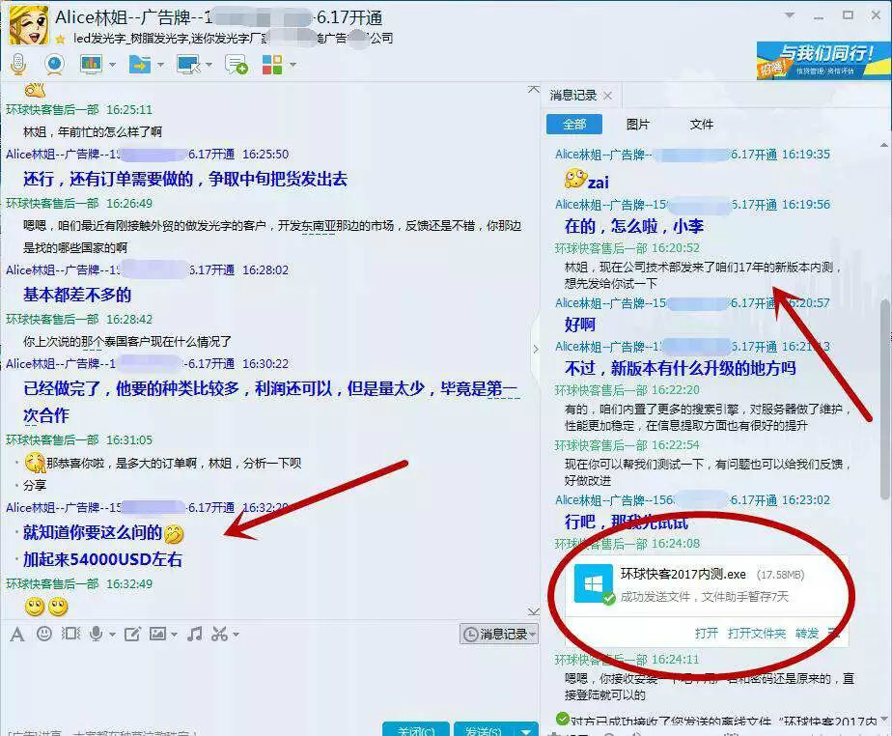This screenshot has height=736, width=892.
Task: Open the 消息记录 dropdown above the input box
Action: 499,634
